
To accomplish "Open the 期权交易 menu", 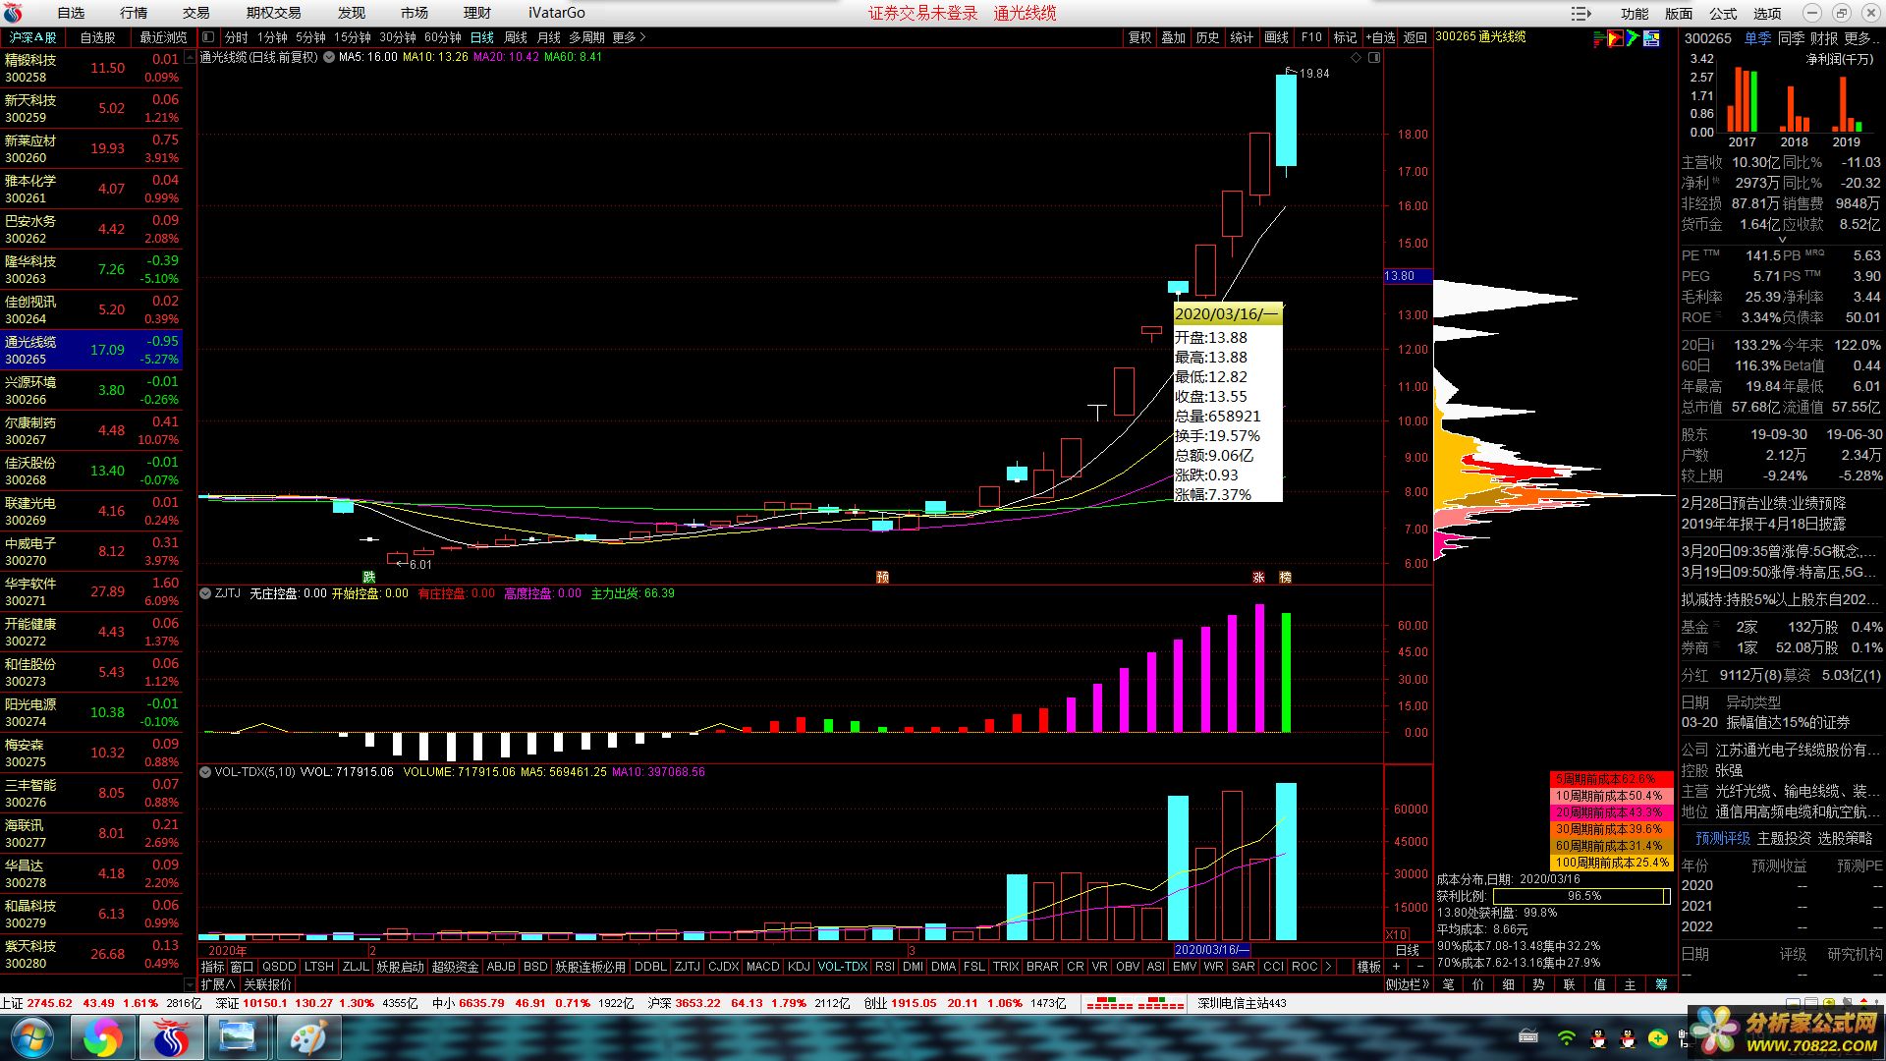I will 273,13.
